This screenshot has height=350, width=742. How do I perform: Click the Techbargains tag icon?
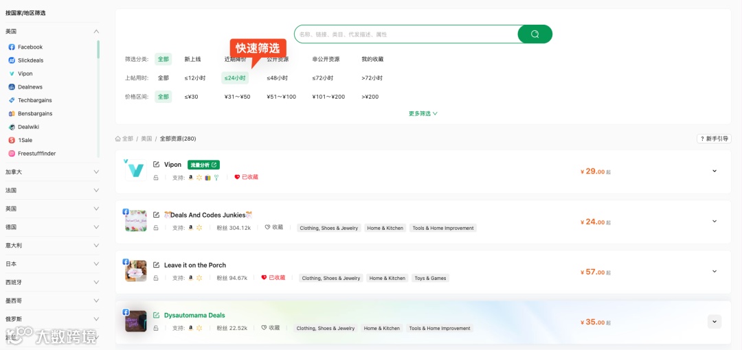coord(12,100)
